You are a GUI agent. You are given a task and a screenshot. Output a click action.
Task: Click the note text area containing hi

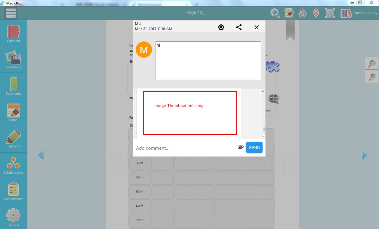(x=208, y=61)
